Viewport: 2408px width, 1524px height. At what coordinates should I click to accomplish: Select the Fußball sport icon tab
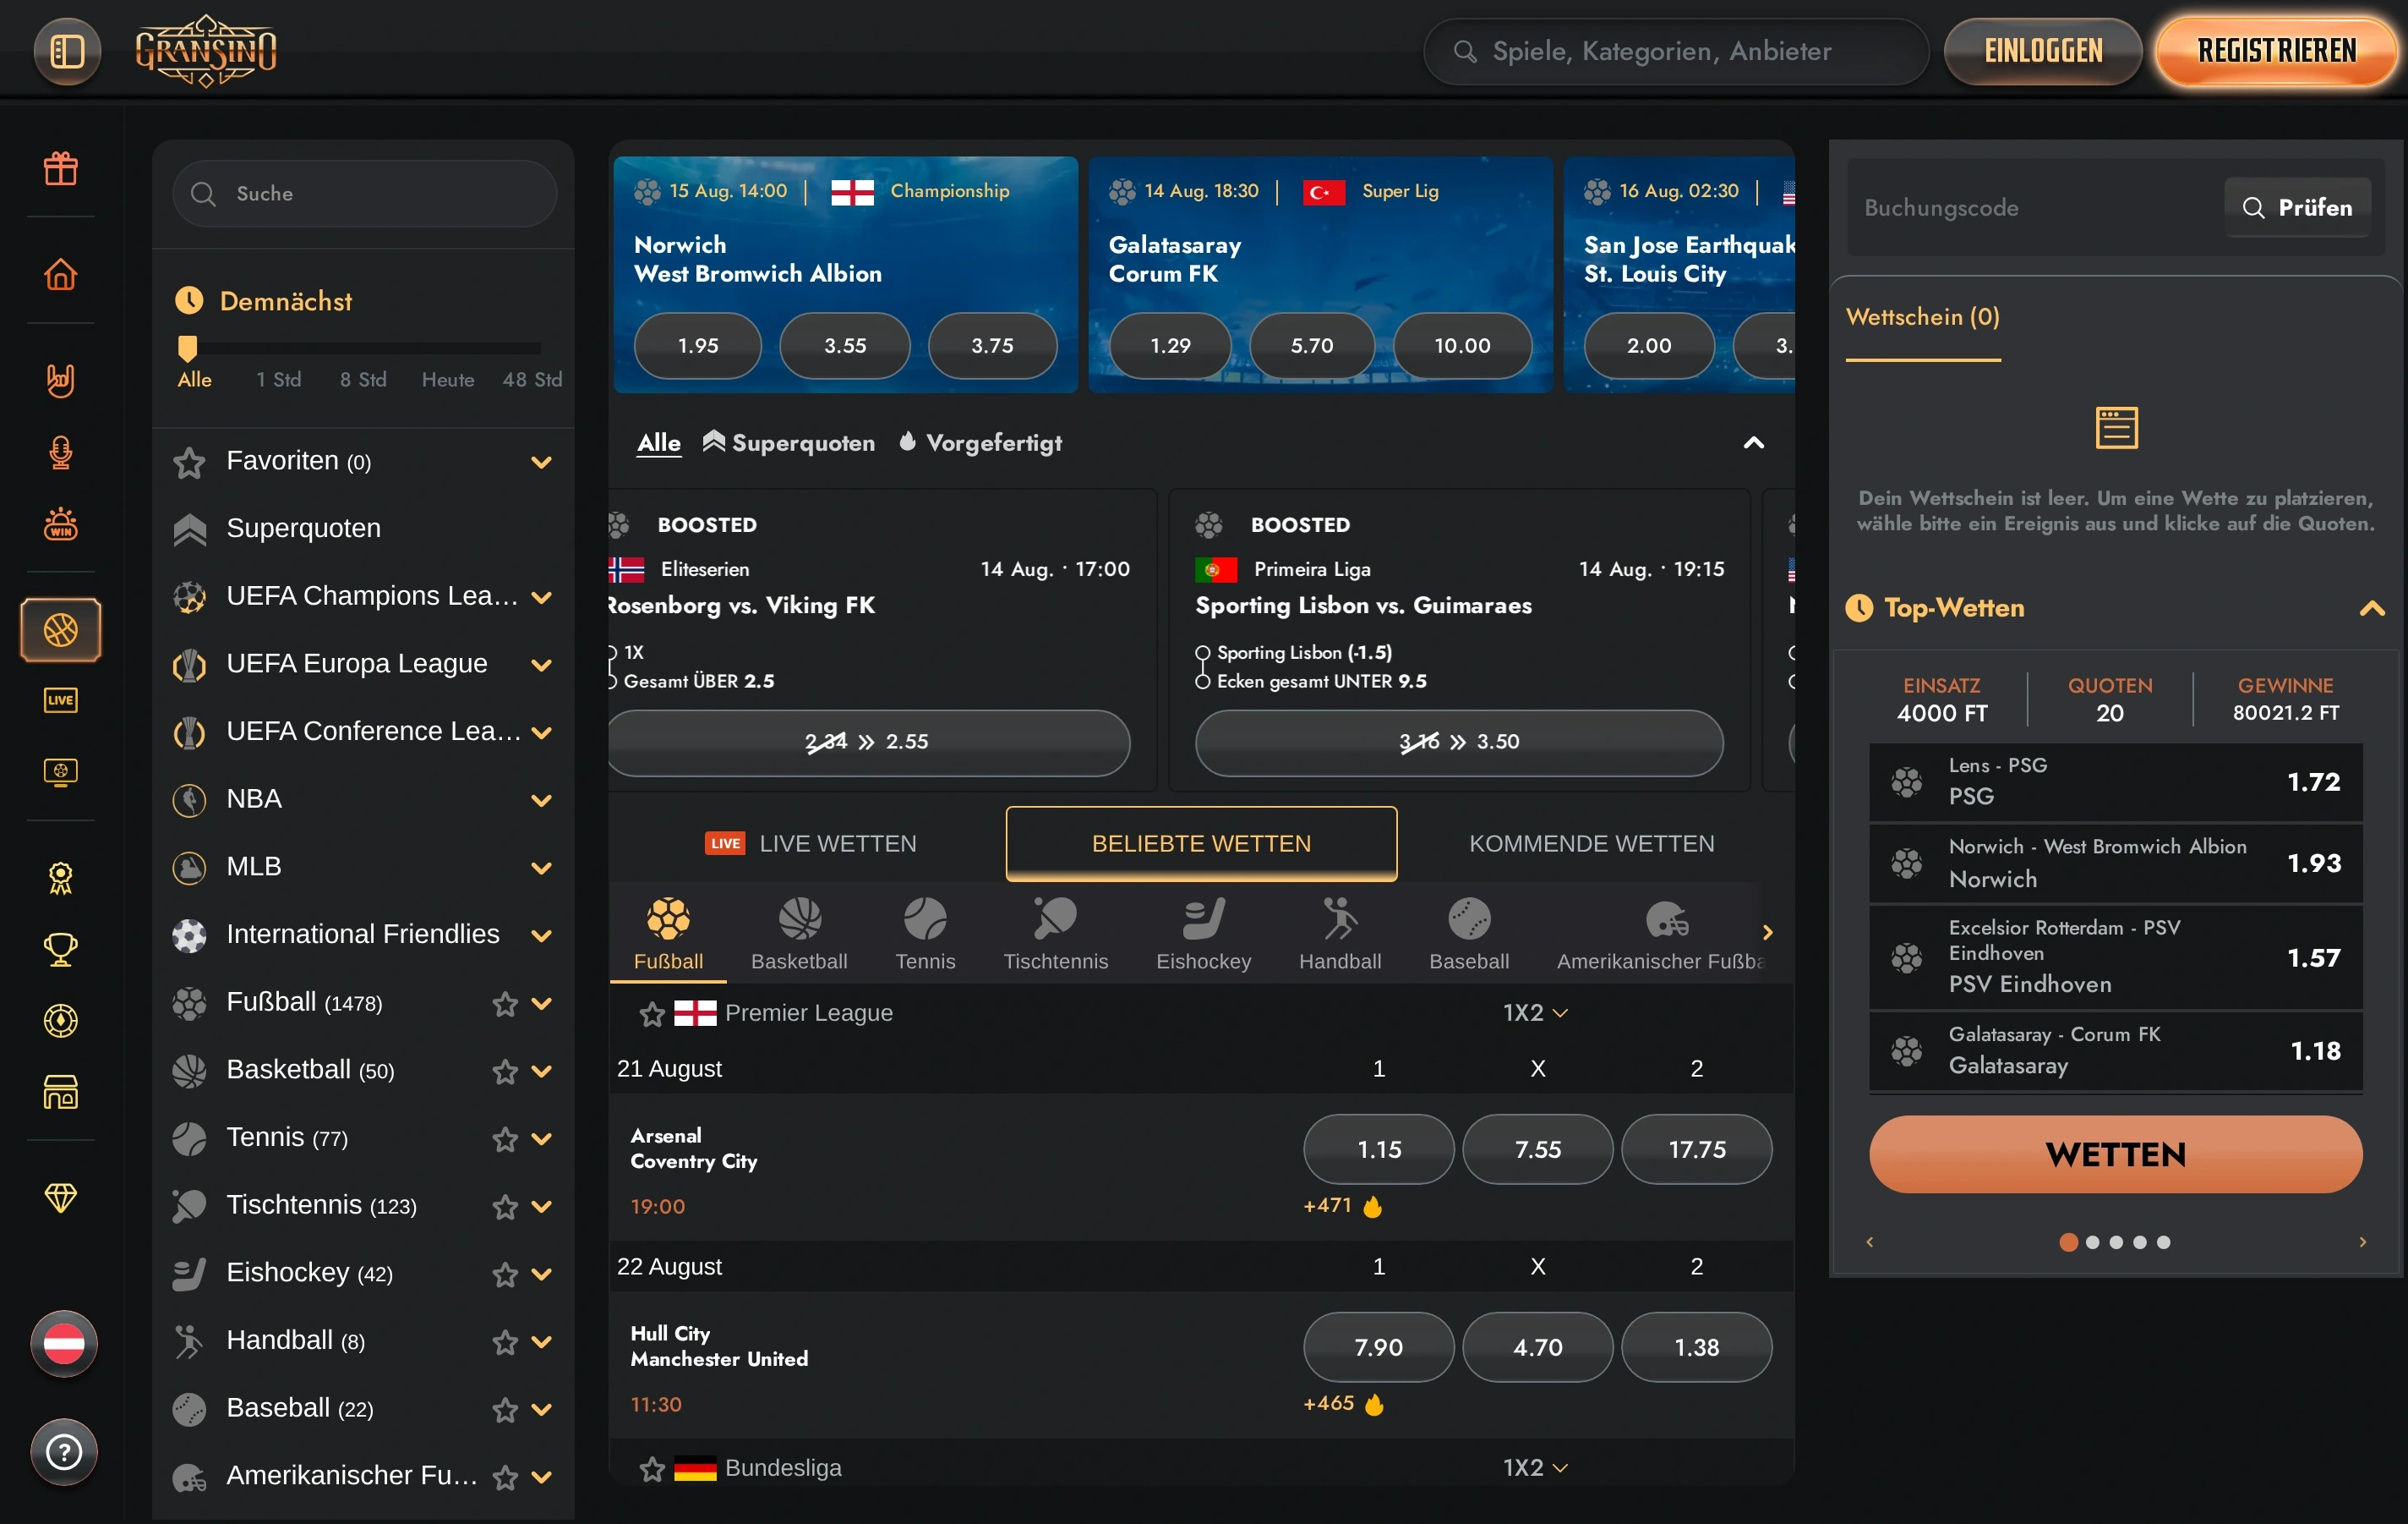pyautogui.click(x=668, y=934)
